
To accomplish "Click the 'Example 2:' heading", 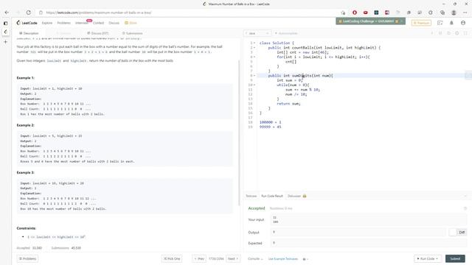I will pyautogui.click(x=26, y=125).
